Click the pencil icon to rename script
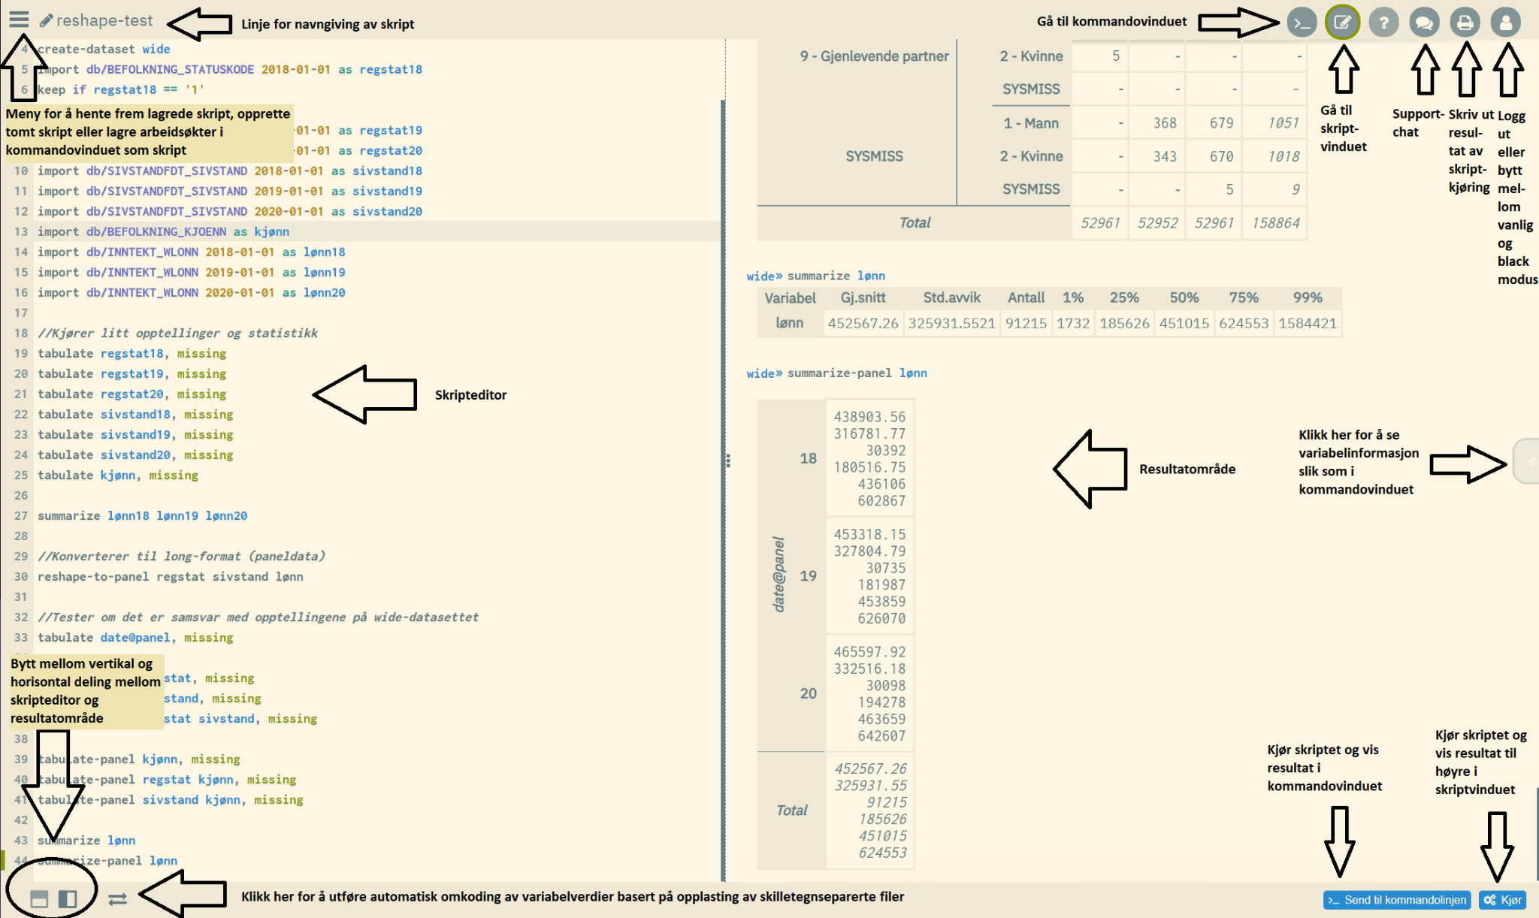The image size is (1539, 918). (x=46, y=21)
